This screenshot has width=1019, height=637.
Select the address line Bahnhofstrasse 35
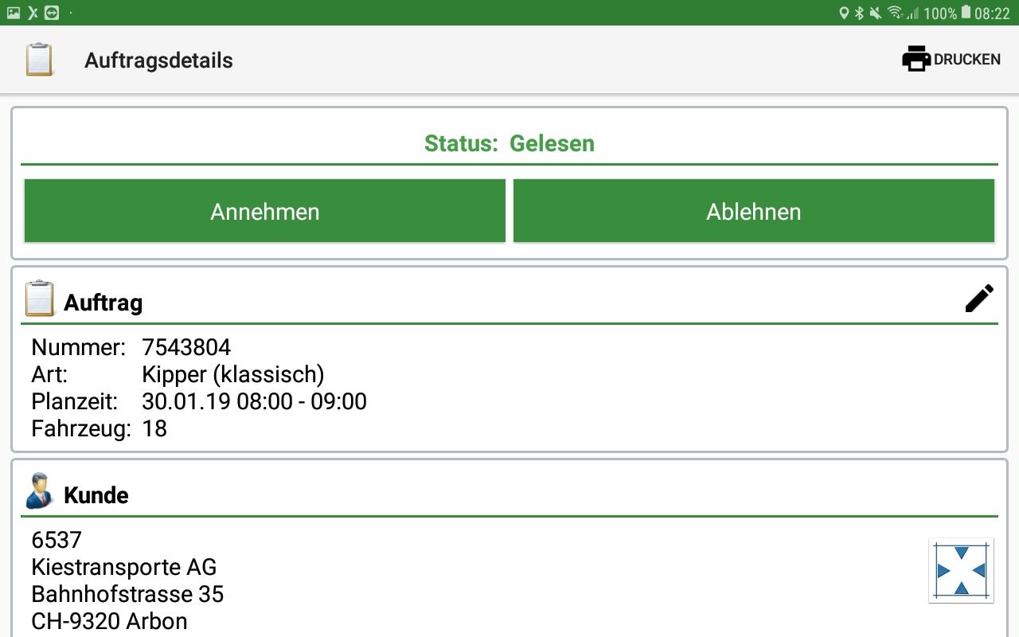127,594
